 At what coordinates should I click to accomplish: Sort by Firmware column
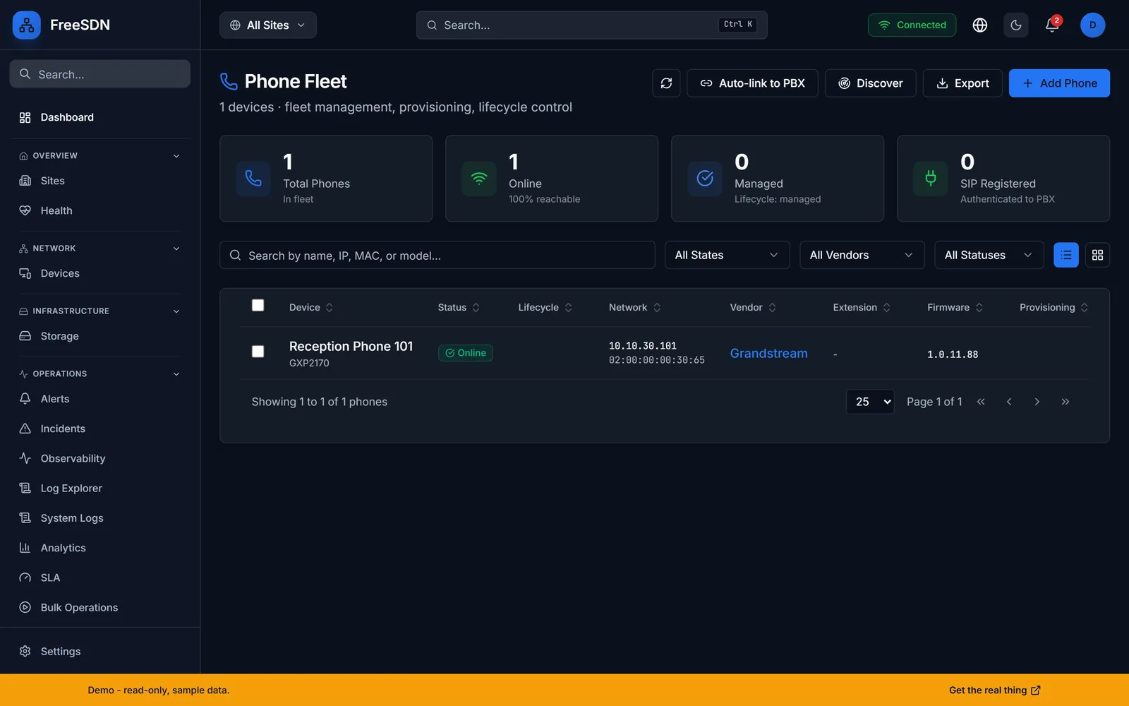click(x=955, y=308)
